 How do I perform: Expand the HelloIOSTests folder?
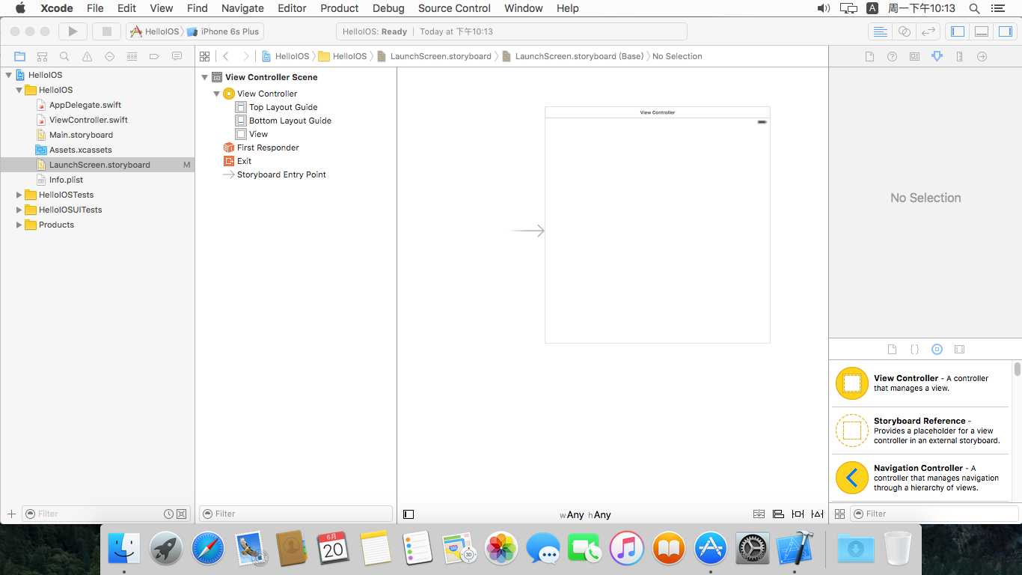point(19,195)
